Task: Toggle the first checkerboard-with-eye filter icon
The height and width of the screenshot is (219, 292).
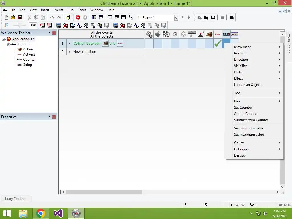Action: 86,25
